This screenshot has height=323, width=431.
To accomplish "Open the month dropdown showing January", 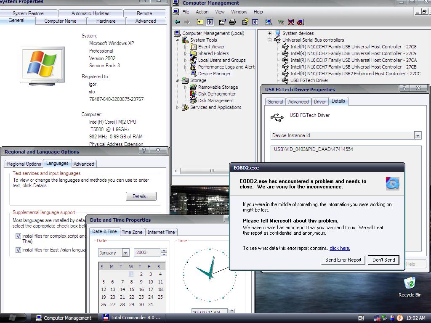I will (x=125, y=253).
